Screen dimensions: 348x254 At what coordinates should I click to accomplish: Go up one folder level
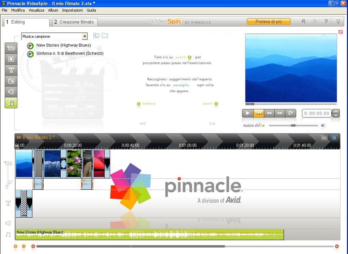pyautogui.click(x=96, y=35)
